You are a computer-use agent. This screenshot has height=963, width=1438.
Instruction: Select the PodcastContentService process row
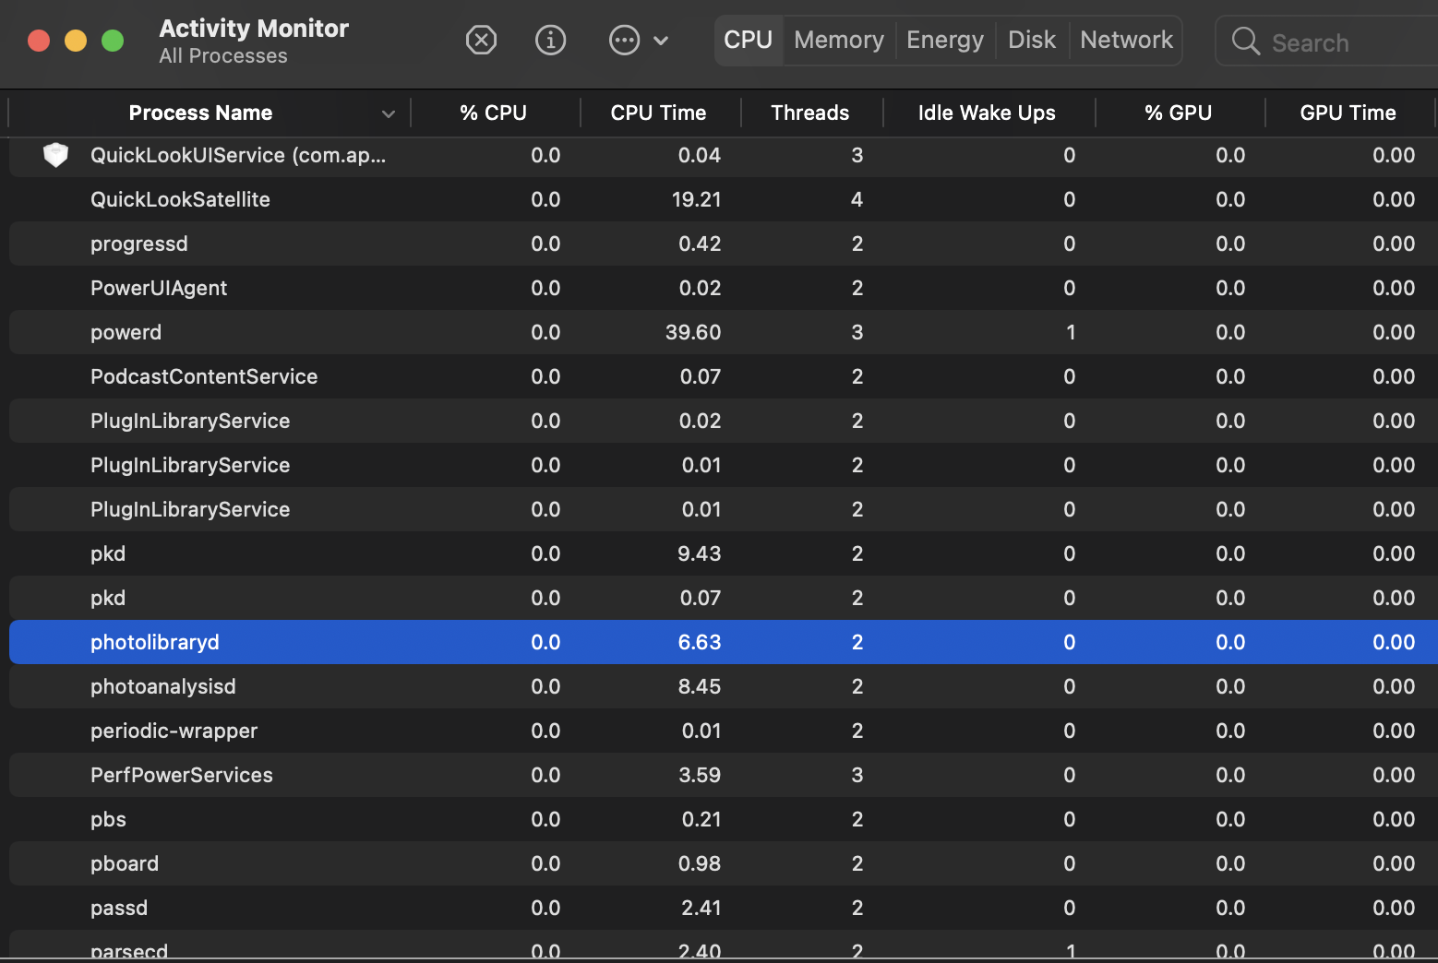[x=724, y=376]
